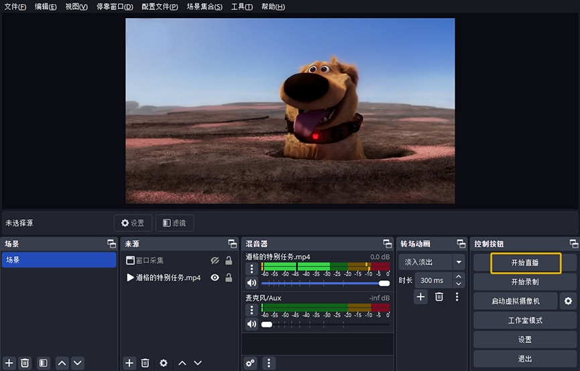Screen dimensions: 580x371
Task: Open the 帮助(H) menu
Action: (273, 7)
